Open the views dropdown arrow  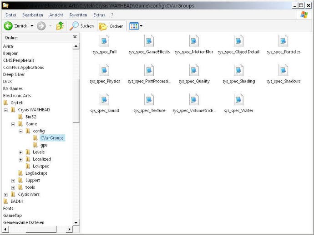coord(141,26)
